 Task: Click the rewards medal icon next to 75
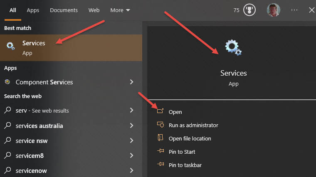point(249,10)
